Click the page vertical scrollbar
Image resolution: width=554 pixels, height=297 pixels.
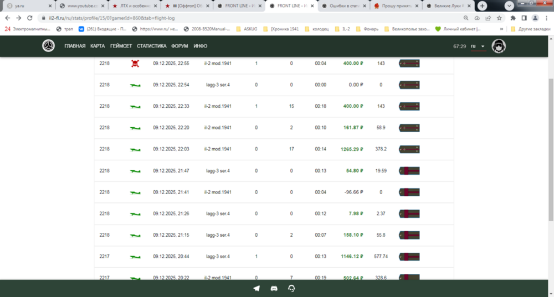550,149
